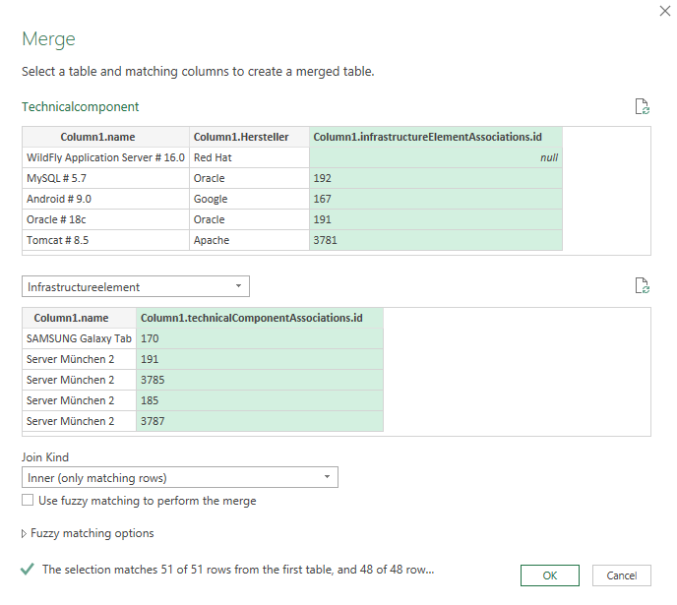This screenshot has width=677, height=605.
Task: Click the green checkmark match status icon
Action: (28, 569)
